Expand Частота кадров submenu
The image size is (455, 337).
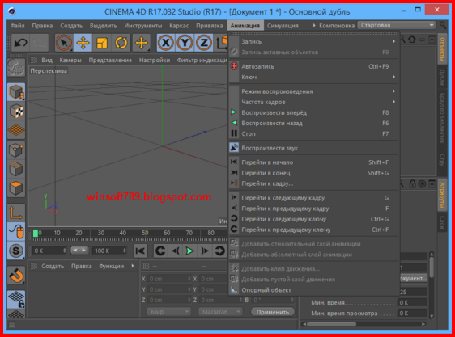pos(314,102)
